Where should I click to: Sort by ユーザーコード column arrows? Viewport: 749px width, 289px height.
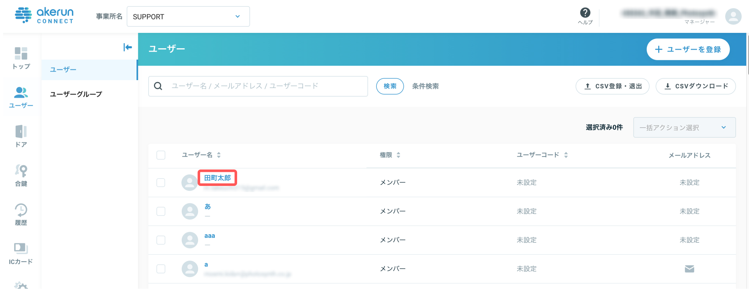[x=566, y=155]
